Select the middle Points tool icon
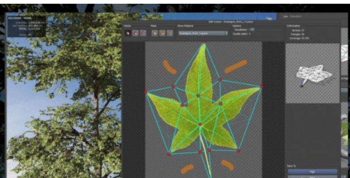The image size is (350, 178). [x=135, y=33]
